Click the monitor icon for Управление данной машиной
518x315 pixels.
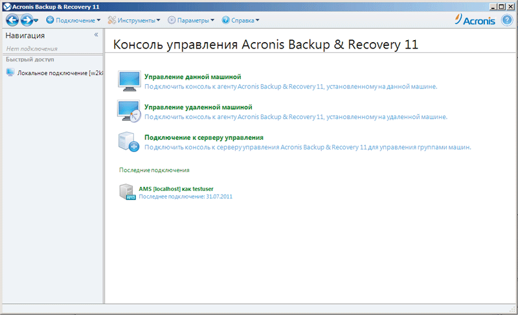click(x=129, y=80)
